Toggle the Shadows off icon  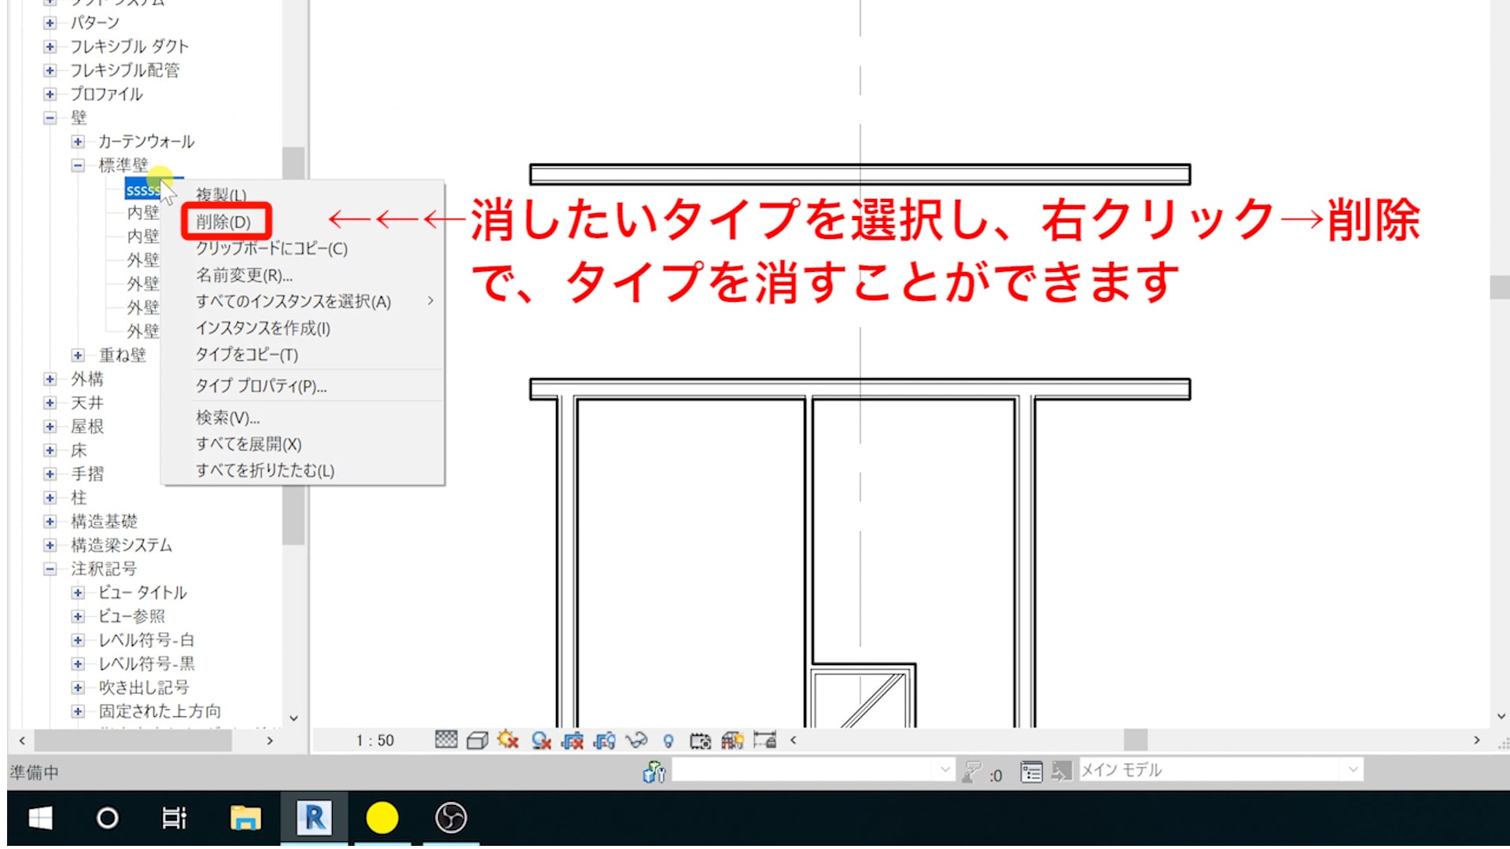[540, 740]
